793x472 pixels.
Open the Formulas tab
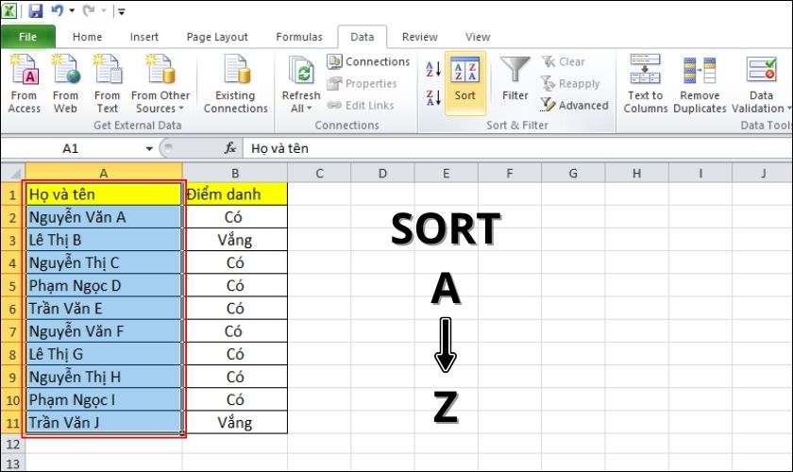click(x=299, y=37)
